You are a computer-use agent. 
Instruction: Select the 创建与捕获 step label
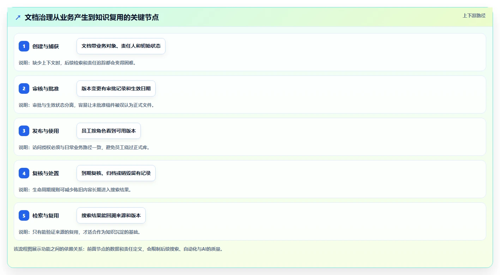(x=46, y=46)
